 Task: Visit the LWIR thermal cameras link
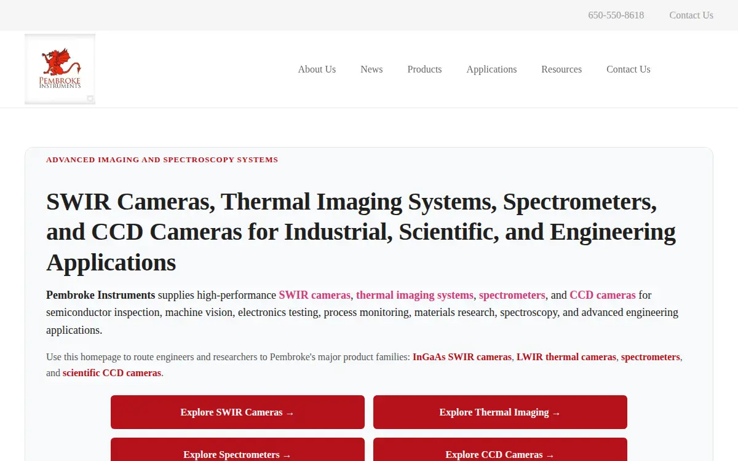[x=566, y=357]
